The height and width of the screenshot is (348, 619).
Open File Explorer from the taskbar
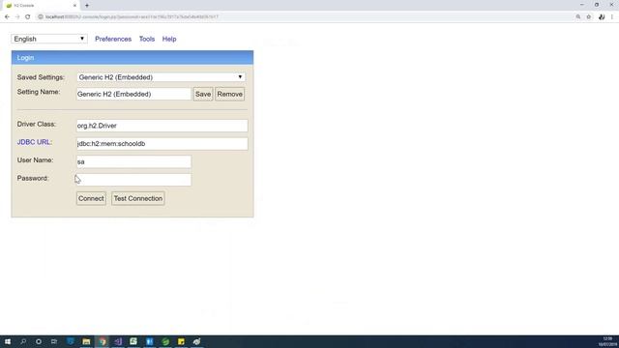pyautogui.click(x=86, y=341)
